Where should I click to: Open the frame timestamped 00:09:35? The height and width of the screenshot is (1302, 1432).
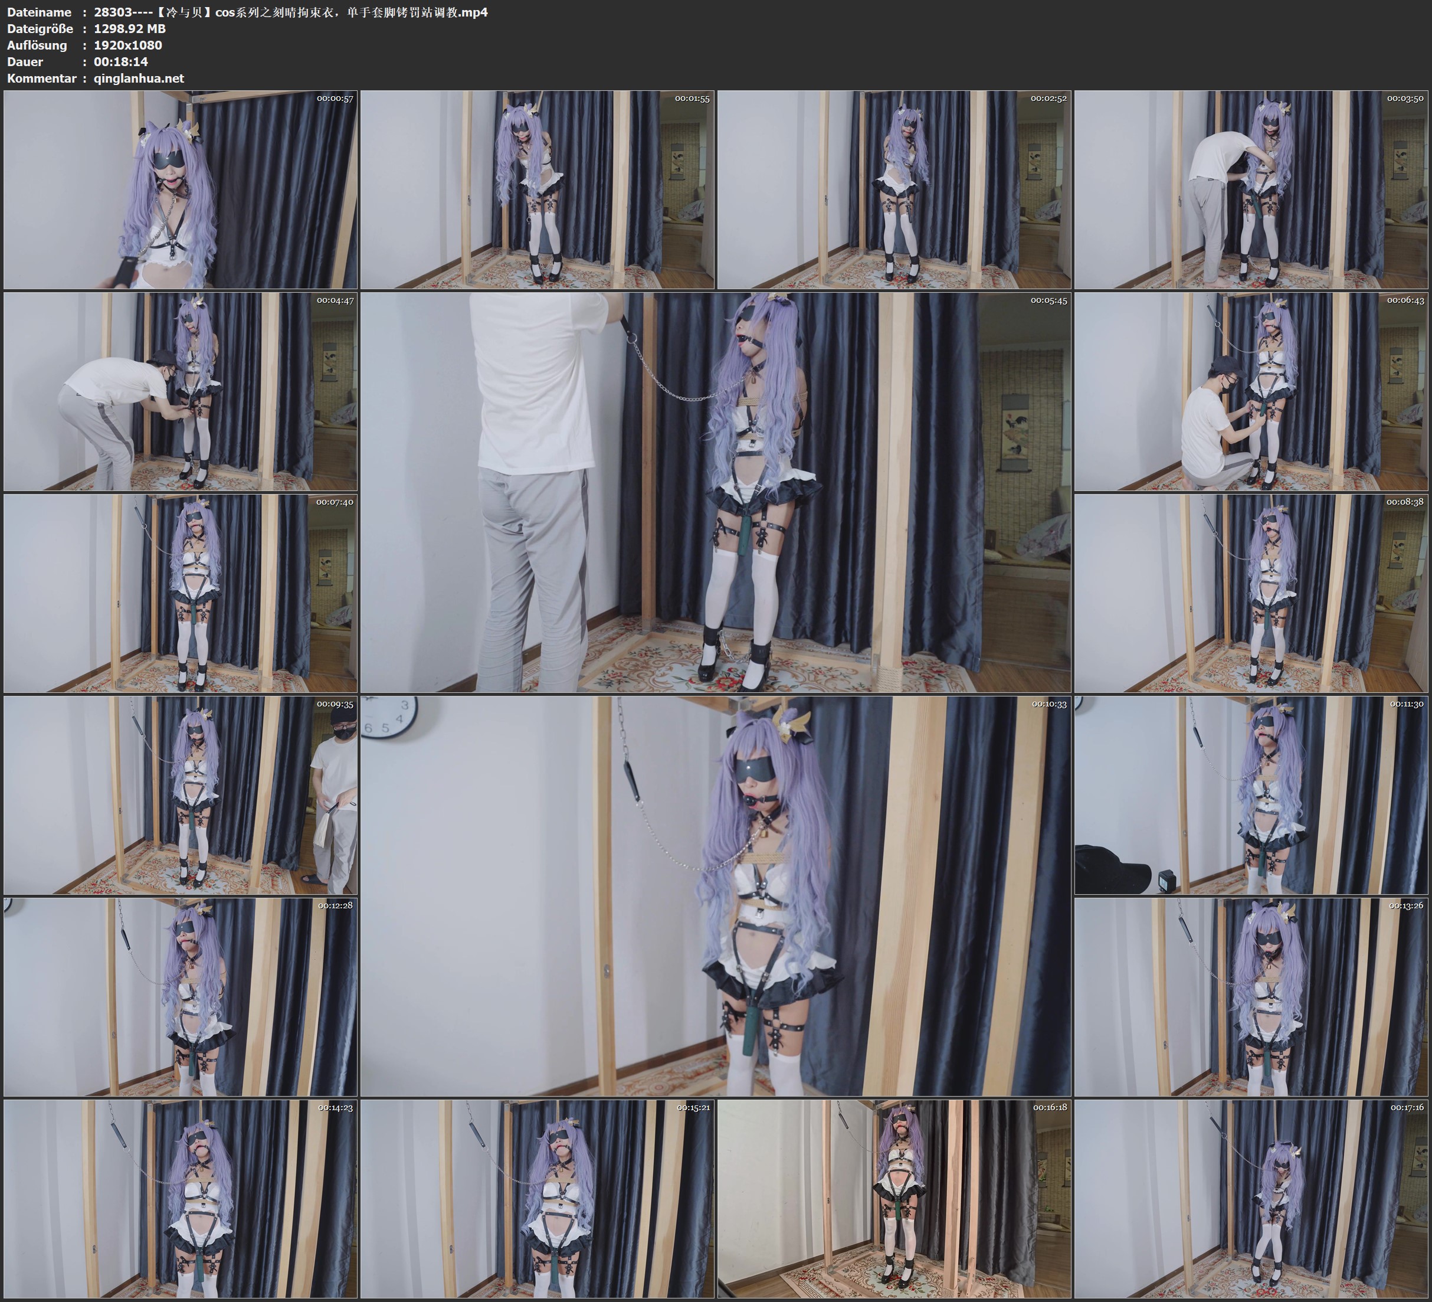pos(181,794)
